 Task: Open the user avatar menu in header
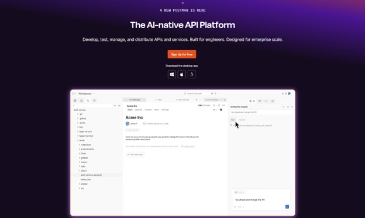(x=290, y=94)
